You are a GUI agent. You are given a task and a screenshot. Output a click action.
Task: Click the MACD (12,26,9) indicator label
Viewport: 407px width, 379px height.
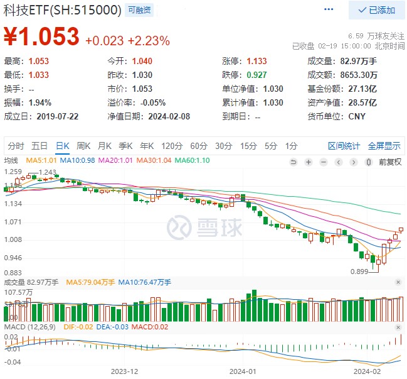pos(29,327)
